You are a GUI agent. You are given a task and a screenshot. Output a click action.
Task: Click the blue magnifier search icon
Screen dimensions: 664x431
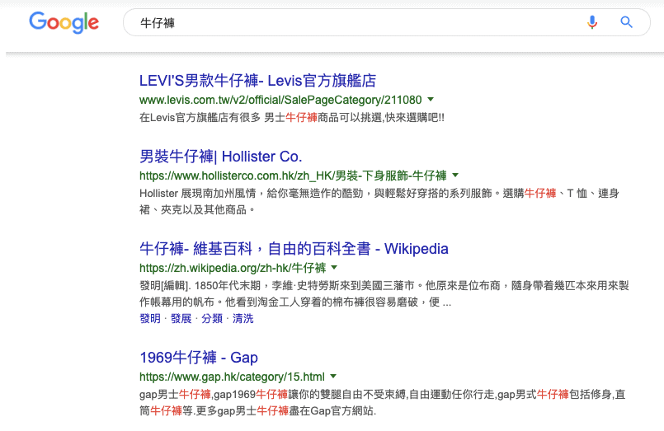coord(626,22)
